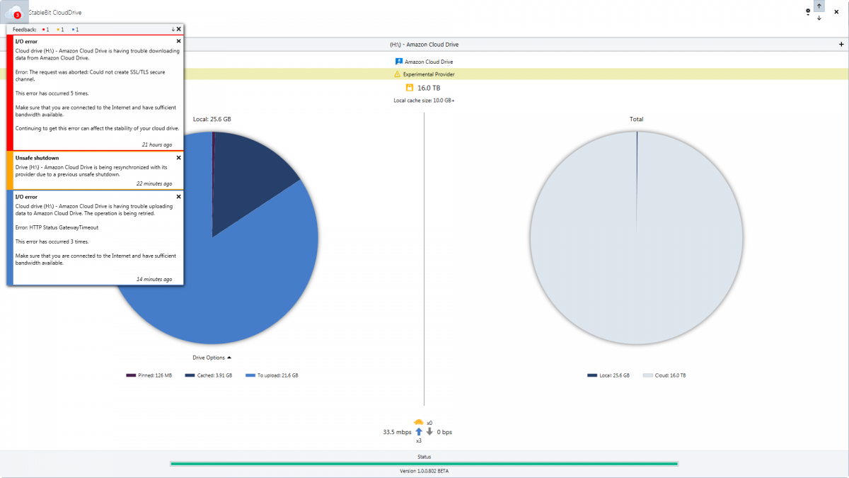The image size is (849, 478).
Task: Click the down arrow below the up arrow
Action: tap(819, 18)
